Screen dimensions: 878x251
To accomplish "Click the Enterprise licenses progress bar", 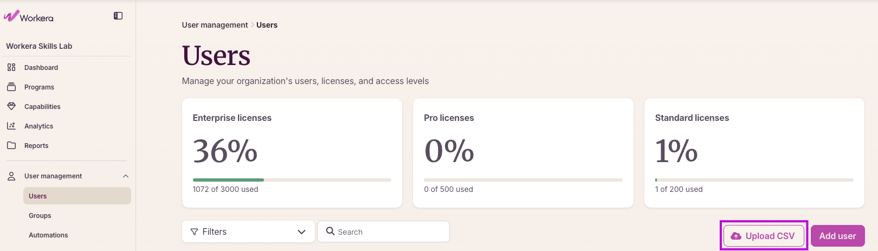I will coord(292,179).
